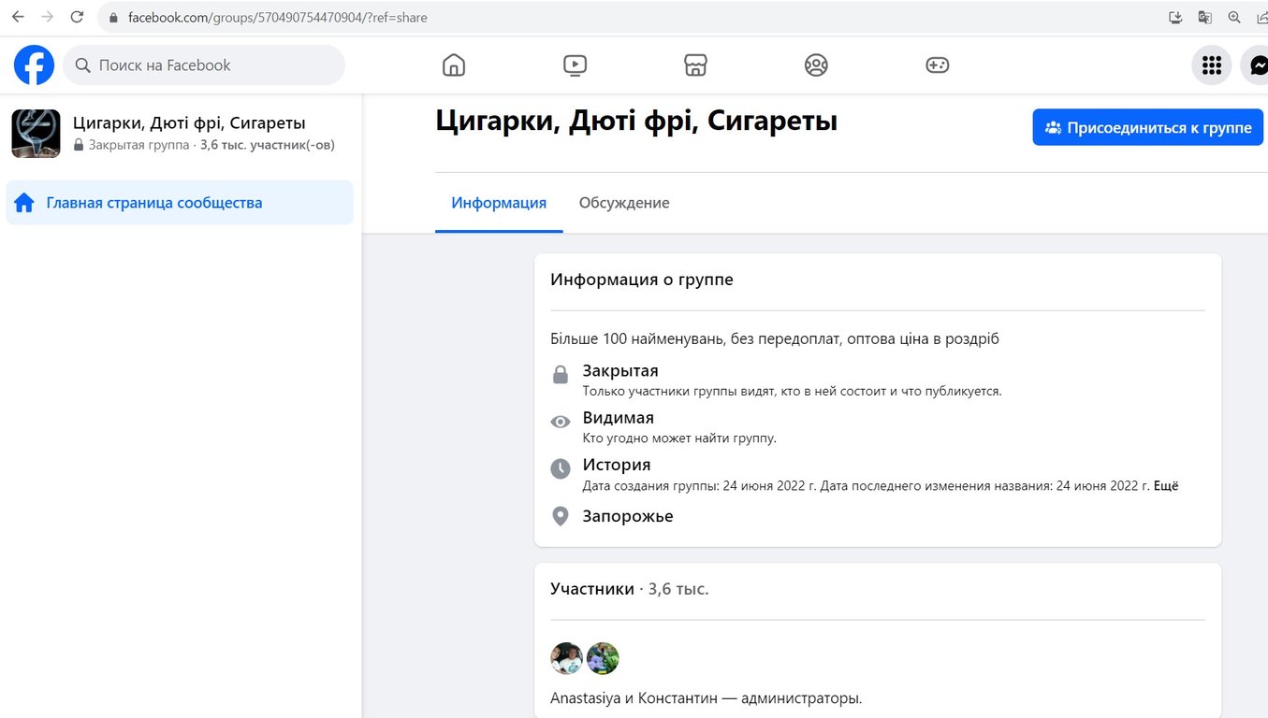The width and height of the screenshot is (1268, 718).
Task: Switch to the Обсуждение tab
Action: pyautogui.click(x=624, y=203)
